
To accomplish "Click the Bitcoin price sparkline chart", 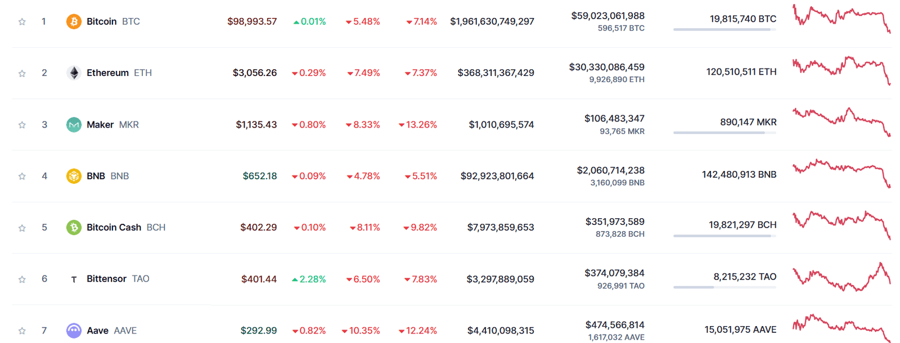I will click(840, 18).
